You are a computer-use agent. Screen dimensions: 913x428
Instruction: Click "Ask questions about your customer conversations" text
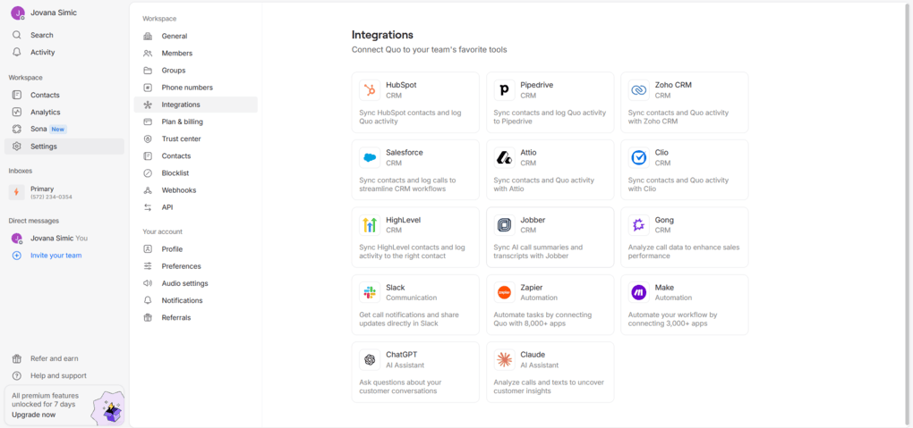click(x=401, y=387)
